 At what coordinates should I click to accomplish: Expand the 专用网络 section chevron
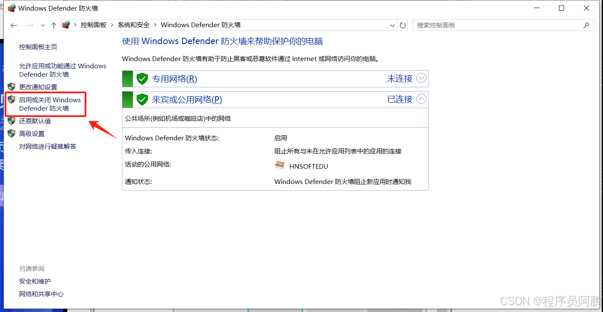pos(421,78)
